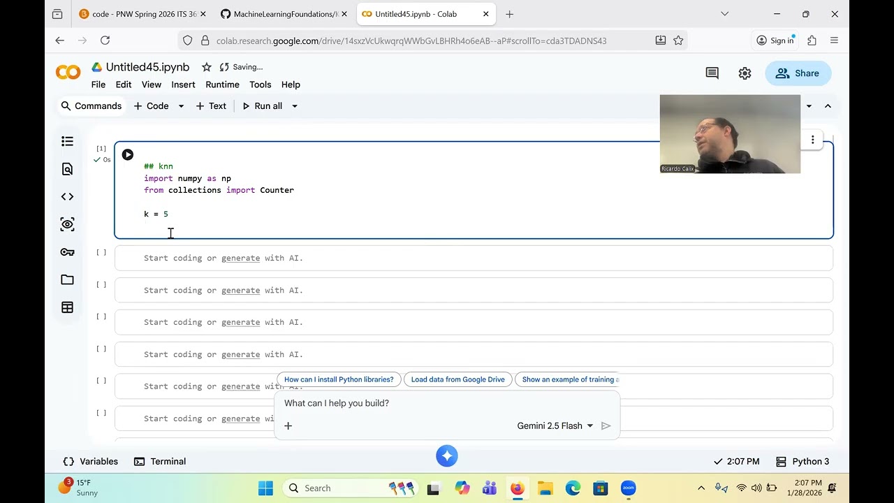Run the knn code cell
Image resolution: width=894 pixels, height=503 pixels.
128,154
